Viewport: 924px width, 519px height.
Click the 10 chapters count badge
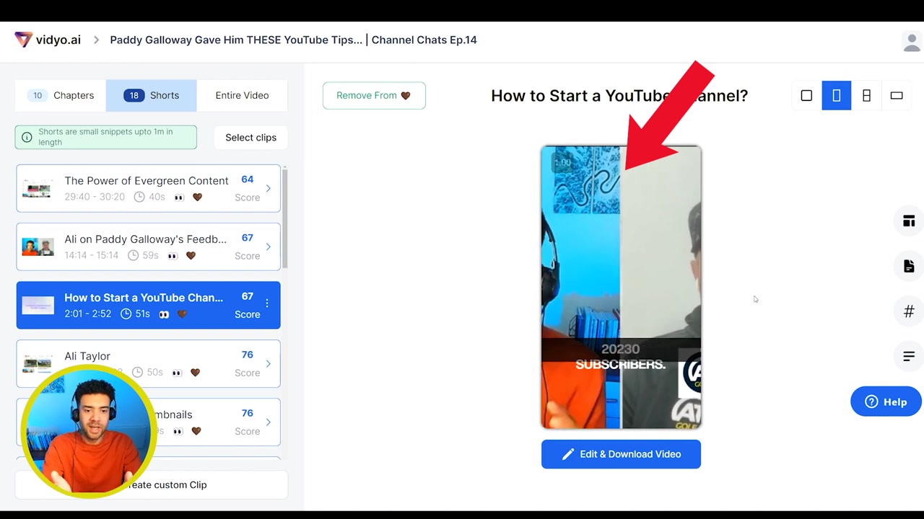click(x=38, y=95)
